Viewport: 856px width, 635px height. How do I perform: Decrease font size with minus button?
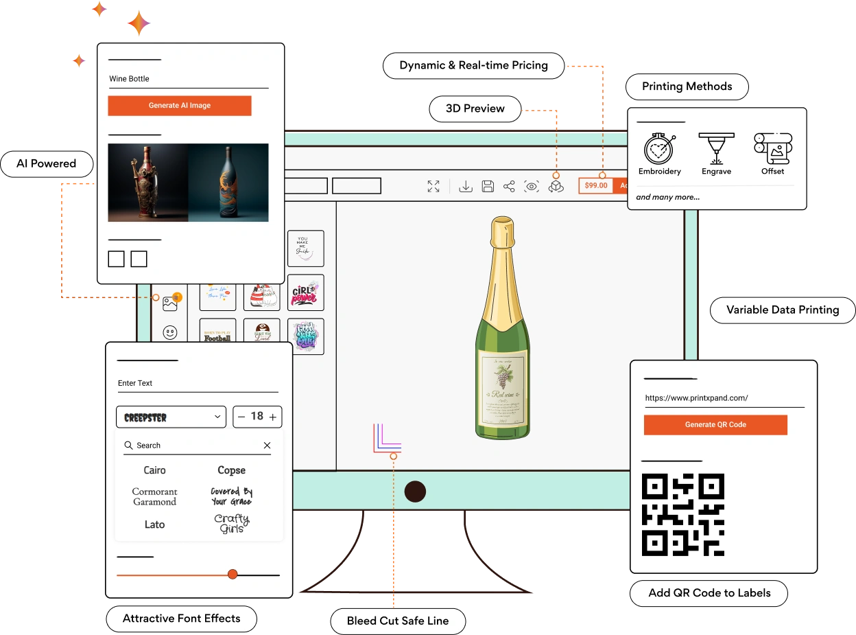(x=241, y=417)
